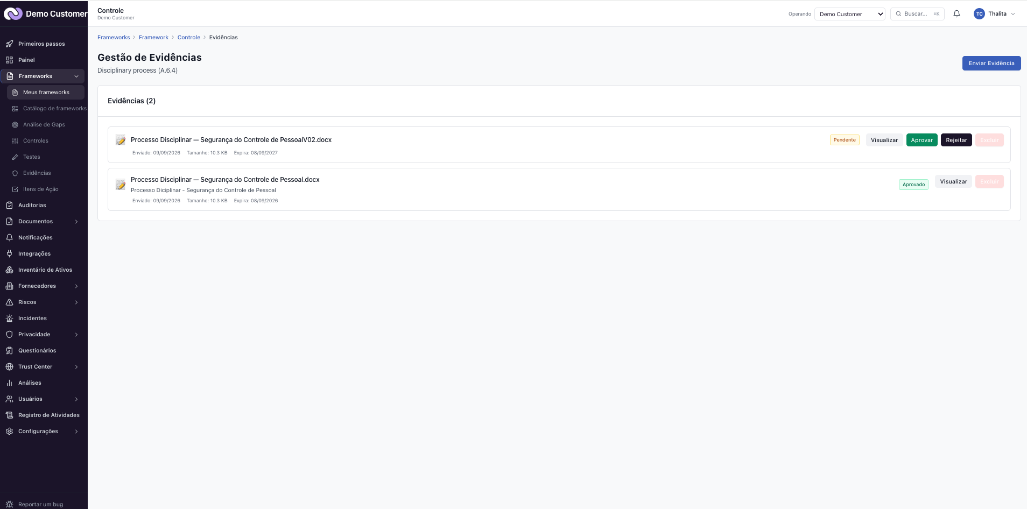Viewport: 1027px width, 509px height.
Task: View the approved Pessoal.docx evidence
Action: 953,181
